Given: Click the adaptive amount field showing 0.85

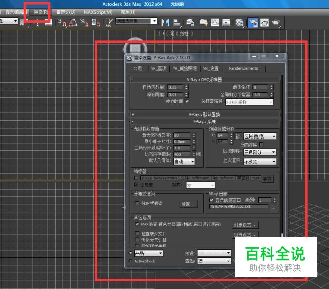Looking at the screenshot, I should (x=175, y=87).
